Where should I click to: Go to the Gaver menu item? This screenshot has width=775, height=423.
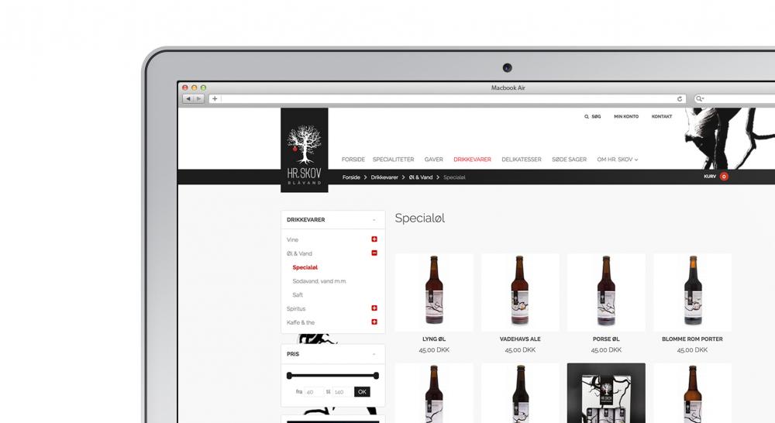(433, 160)
